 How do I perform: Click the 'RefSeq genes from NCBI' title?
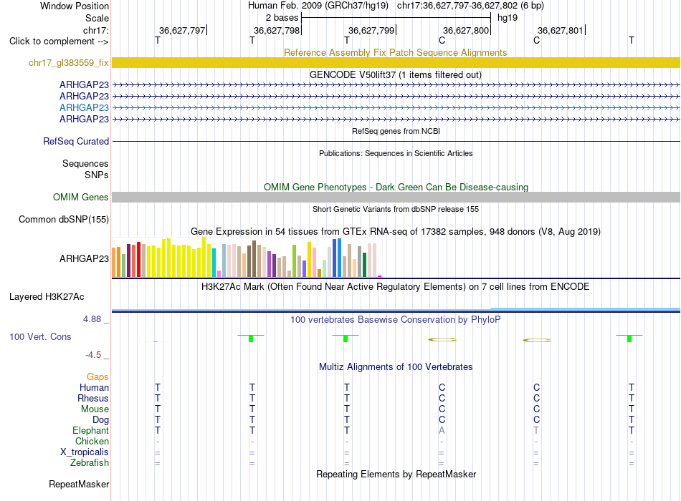coord(396,131)
